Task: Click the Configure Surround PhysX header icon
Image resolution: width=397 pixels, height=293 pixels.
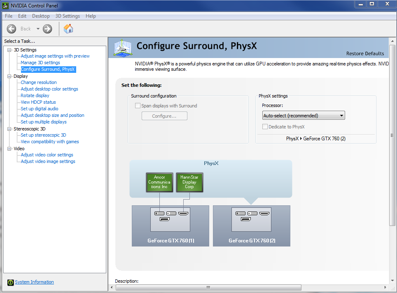Action: tap(123, 48)
